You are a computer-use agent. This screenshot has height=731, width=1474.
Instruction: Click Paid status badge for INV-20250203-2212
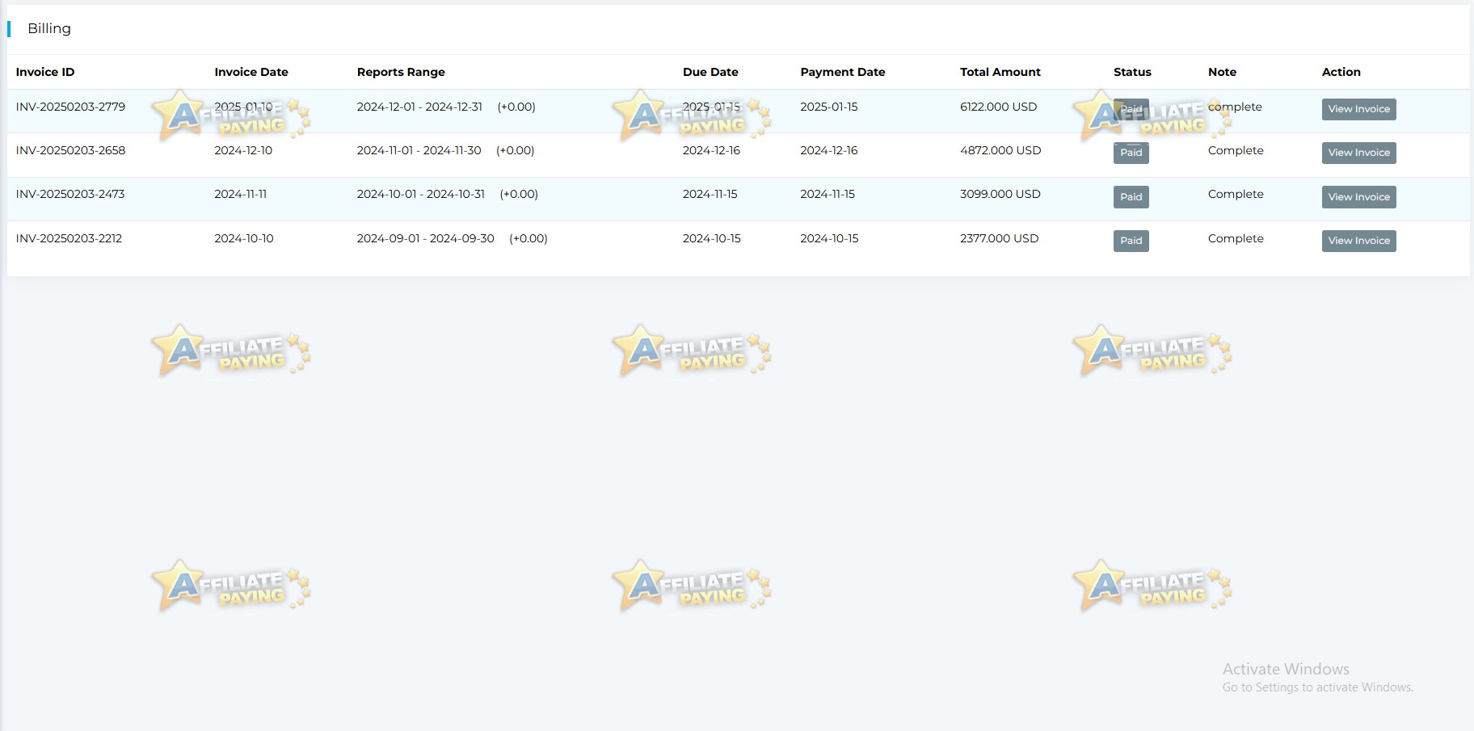click(x=1131, y=241)
